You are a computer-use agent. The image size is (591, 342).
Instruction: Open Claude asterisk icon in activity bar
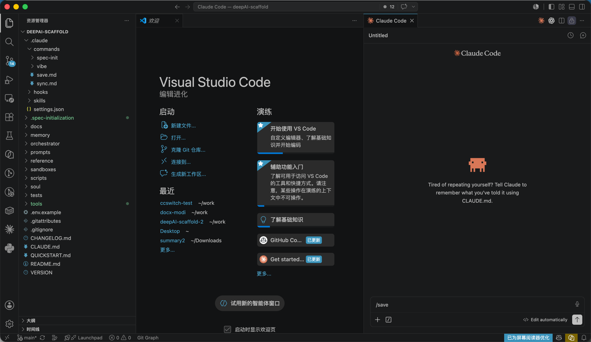(9, 229)
